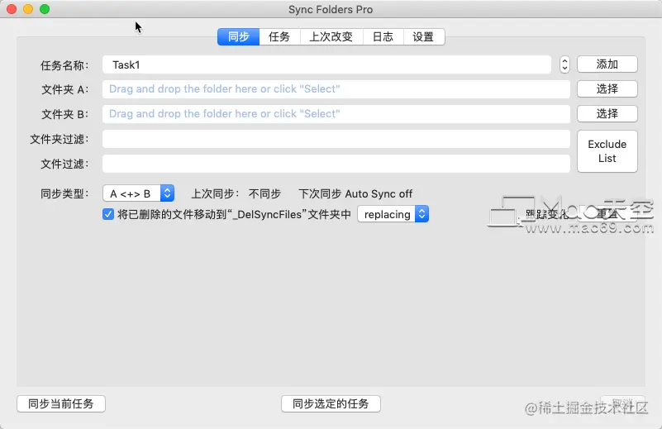Click the 上次同步 不同步 status text
Viewport: 662px width, 429px height.
(x=236, y=193)
